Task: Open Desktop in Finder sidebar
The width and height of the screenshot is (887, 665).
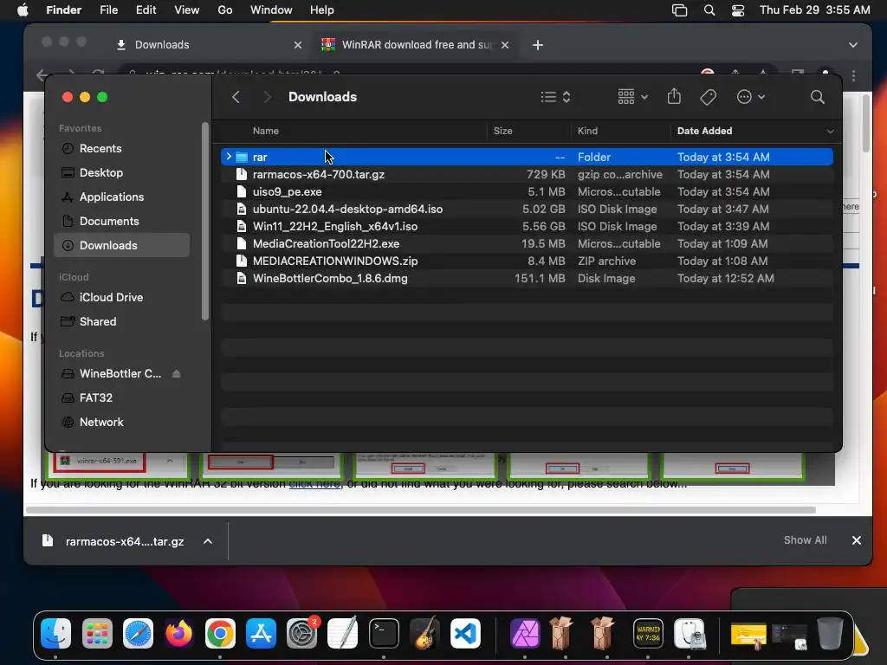Action: click(x=121, y=173)
